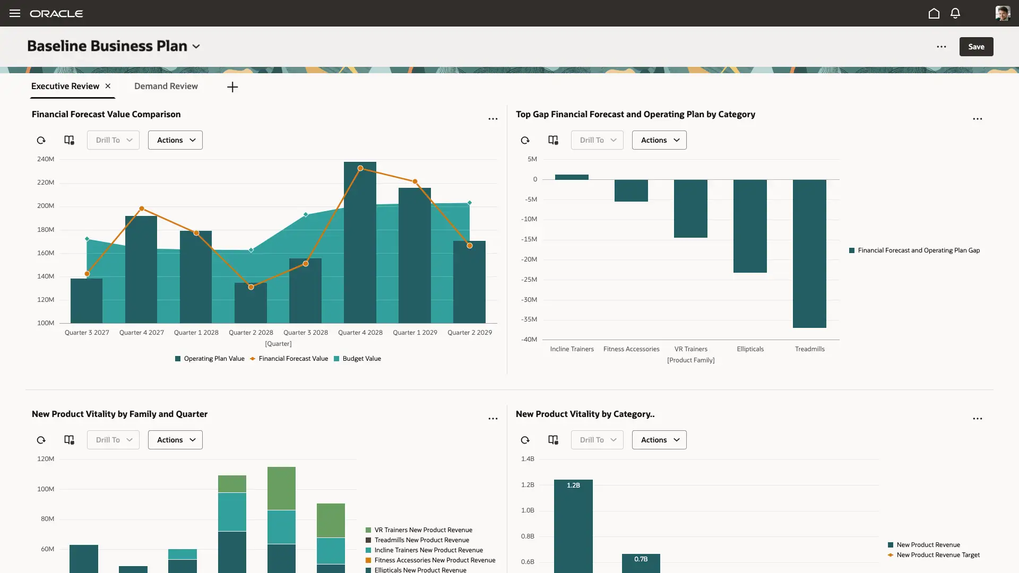Click the bookmark settings icon in Family and Quarter chart
1019x573 pixels.
click(69, 440)
